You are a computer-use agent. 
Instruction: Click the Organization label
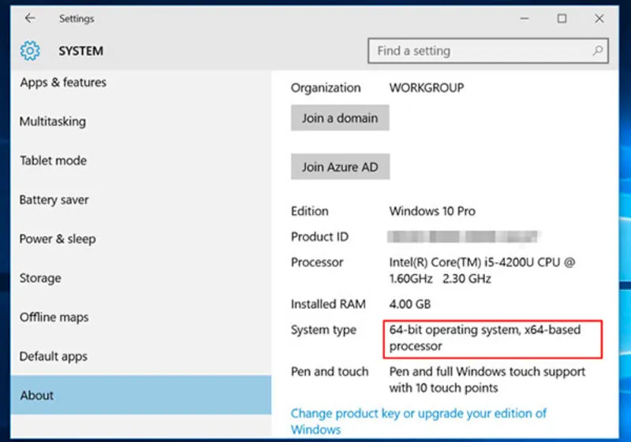[326, 87]
